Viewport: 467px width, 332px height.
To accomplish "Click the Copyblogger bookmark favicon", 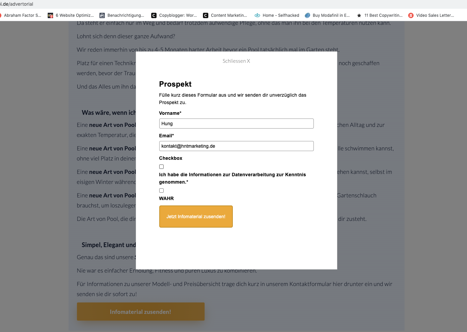I will (154, 15).
